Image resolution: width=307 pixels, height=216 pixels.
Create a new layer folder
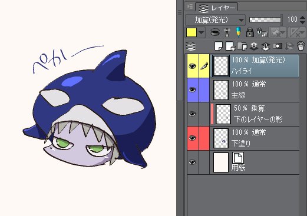pos(242,46)
